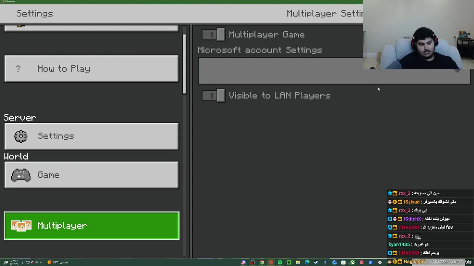This screenshot has width=474, height=266.
Task: Open Google Chrome from the taskbar
Action: (262, 262)
